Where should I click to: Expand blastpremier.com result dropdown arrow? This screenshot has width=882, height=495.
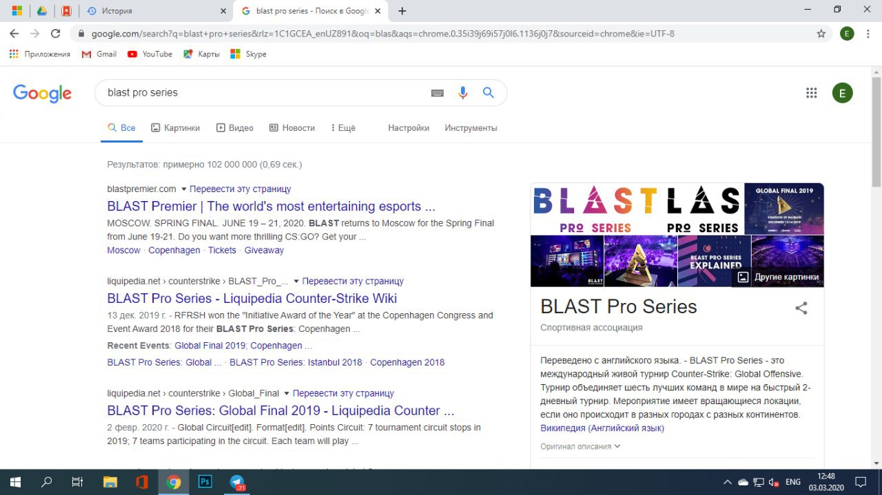(x=184, y=189)
